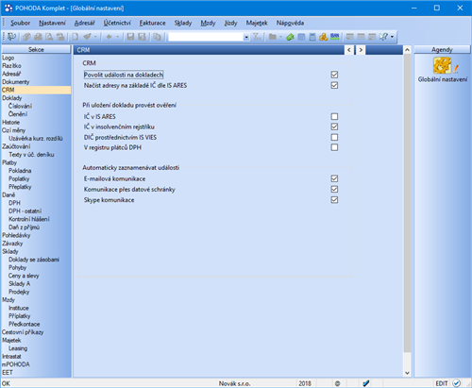Toggle Načíst adresy na základě IČ checkbox
The width and height of the screenshot is (472, 388).
pos(334,85)
